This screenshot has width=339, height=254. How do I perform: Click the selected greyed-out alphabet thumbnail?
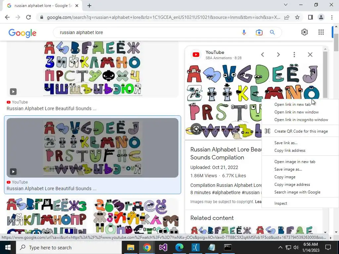click(x=93, y=148)
